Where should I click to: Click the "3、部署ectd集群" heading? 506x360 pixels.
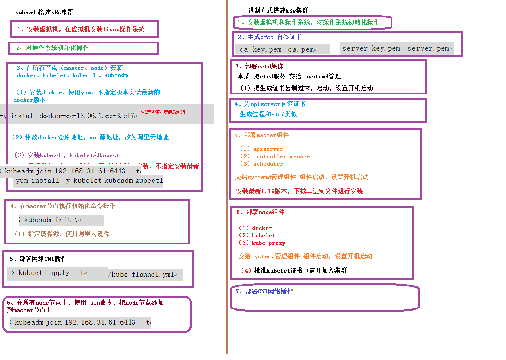pos(259,67)
